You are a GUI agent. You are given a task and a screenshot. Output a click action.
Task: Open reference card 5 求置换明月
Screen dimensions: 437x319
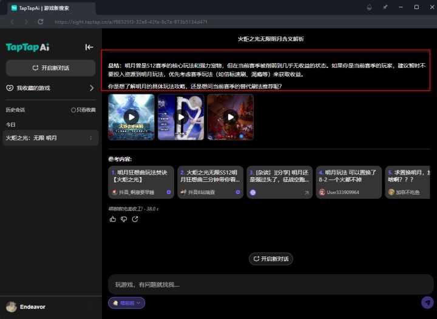pyautogui.click(x=408, y=183)
